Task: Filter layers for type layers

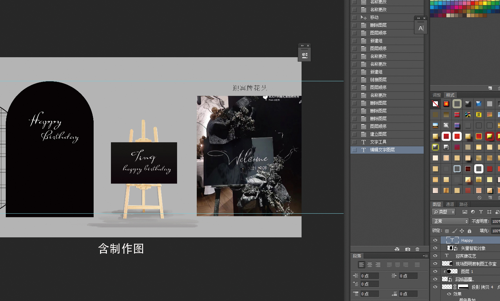Action: click(481, 212)
